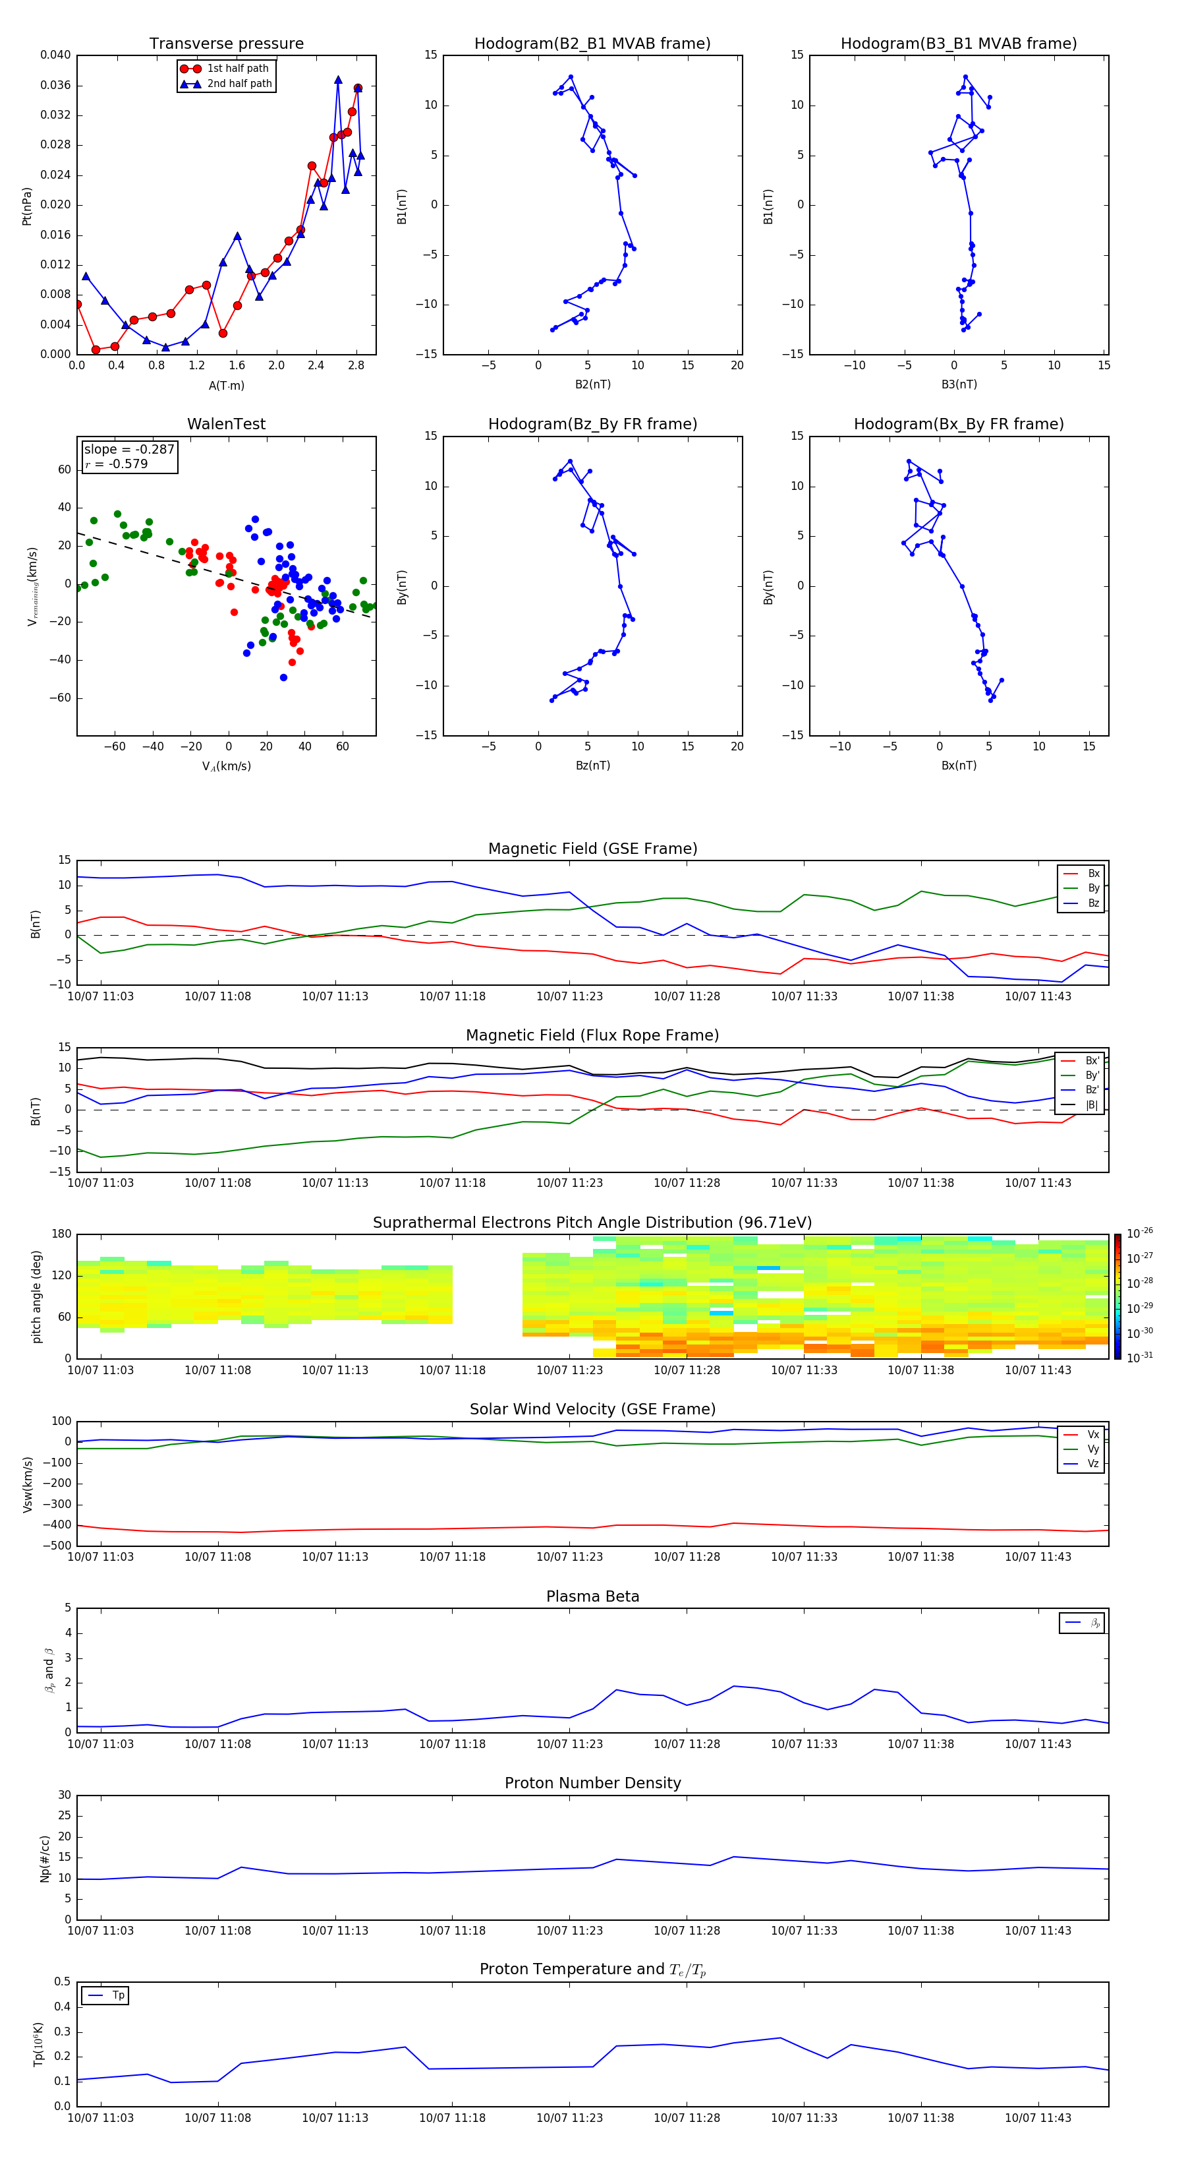Click the "Hodogram(Bx_By FR frame)" title

pos(959,424)
